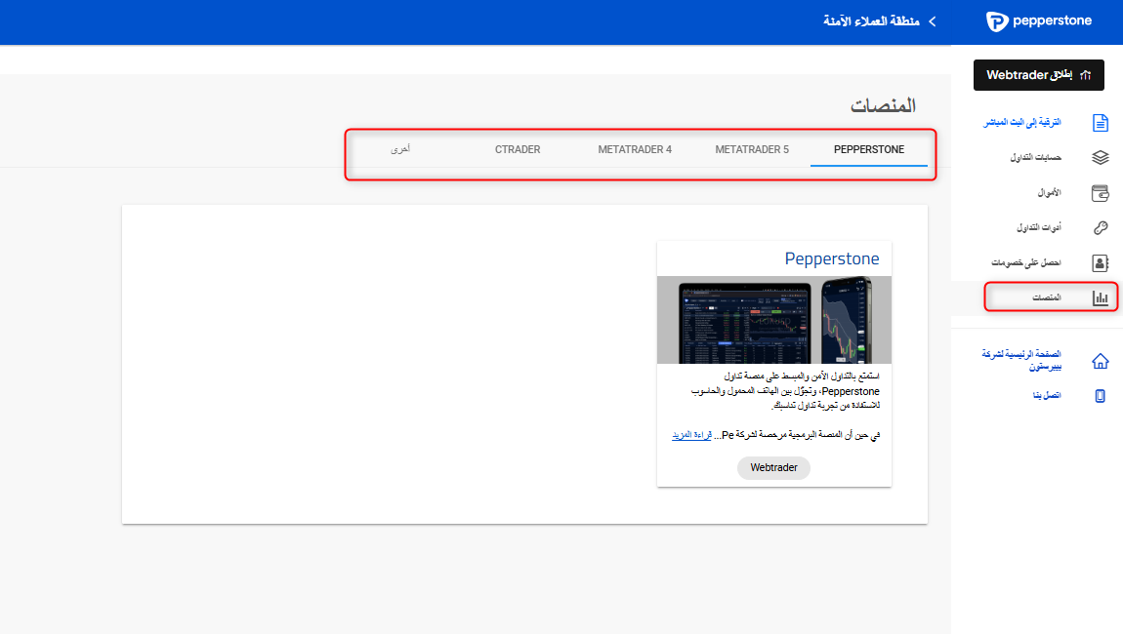Switch to the METATRADER 4 tab

[x=635, y=149]
